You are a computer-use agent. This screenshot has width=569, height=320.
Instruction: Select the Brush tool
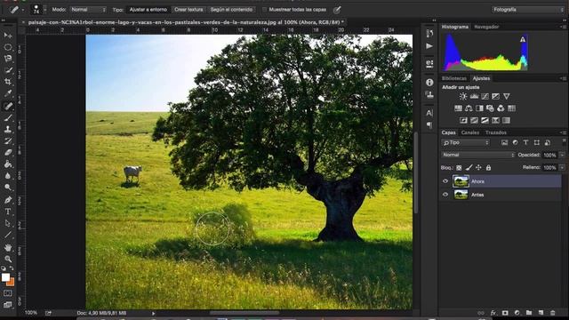click(8, 117)
